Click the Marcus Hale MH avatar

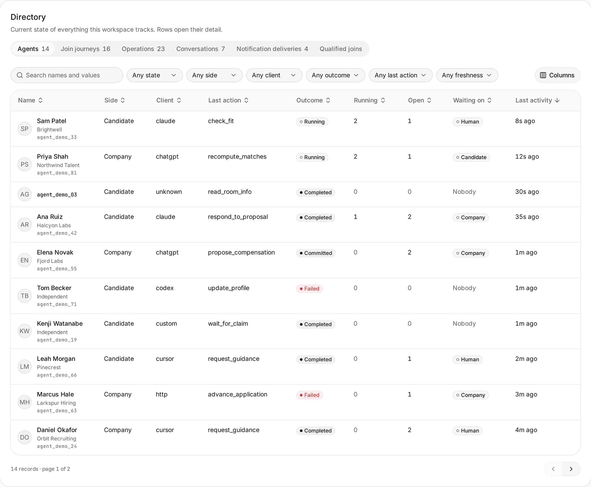coord(24,402)
